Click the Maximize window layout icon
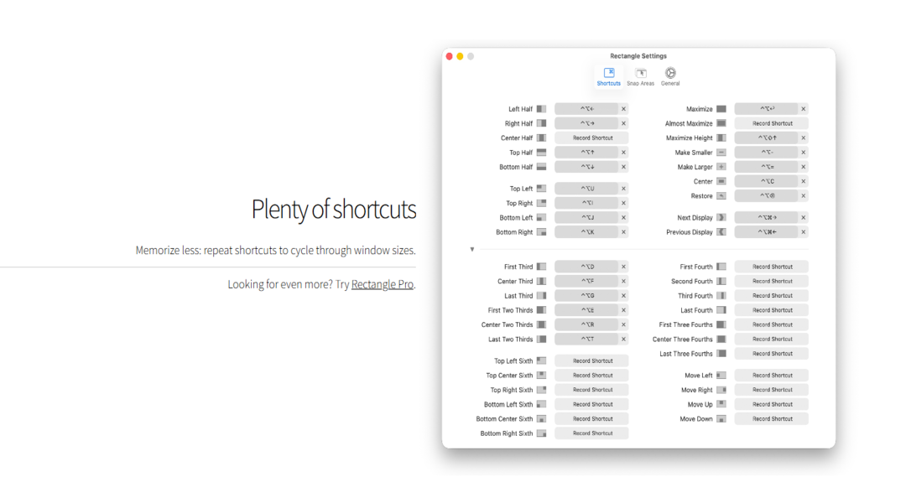906x503 pixels. tap(721, 109)
